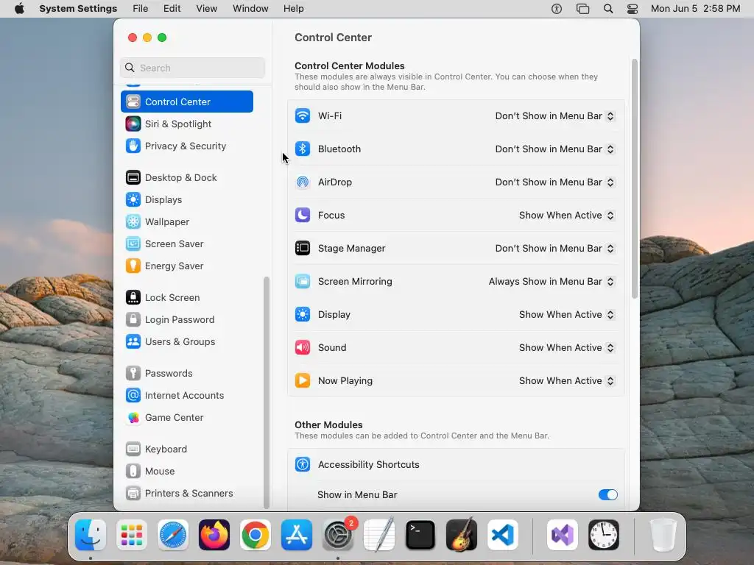This screenshot has height=565, width=754.
Task: Open Accessibility Shortcuts menu bar icon
Action: point(557,9)
